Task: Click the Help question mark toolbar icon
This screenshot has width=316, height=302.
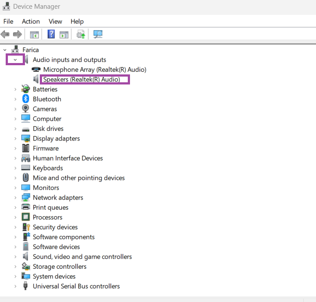Action: (x=51, y=34)
